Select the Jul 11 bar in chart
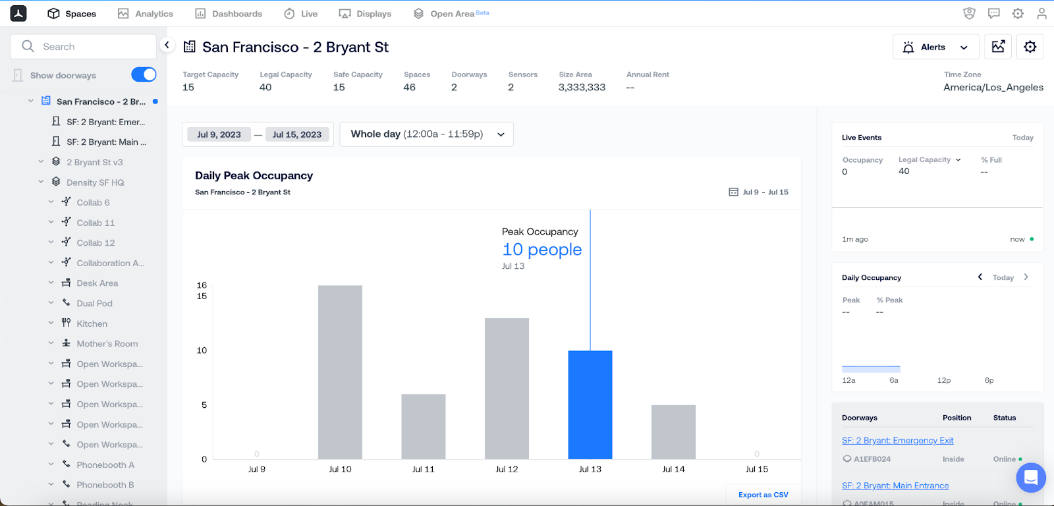The image size is (1054, 506). (x=424, y=426)
